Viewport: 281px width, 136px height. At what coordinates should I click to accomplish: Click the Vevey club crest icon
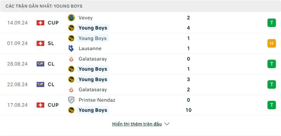click(71, 18)
